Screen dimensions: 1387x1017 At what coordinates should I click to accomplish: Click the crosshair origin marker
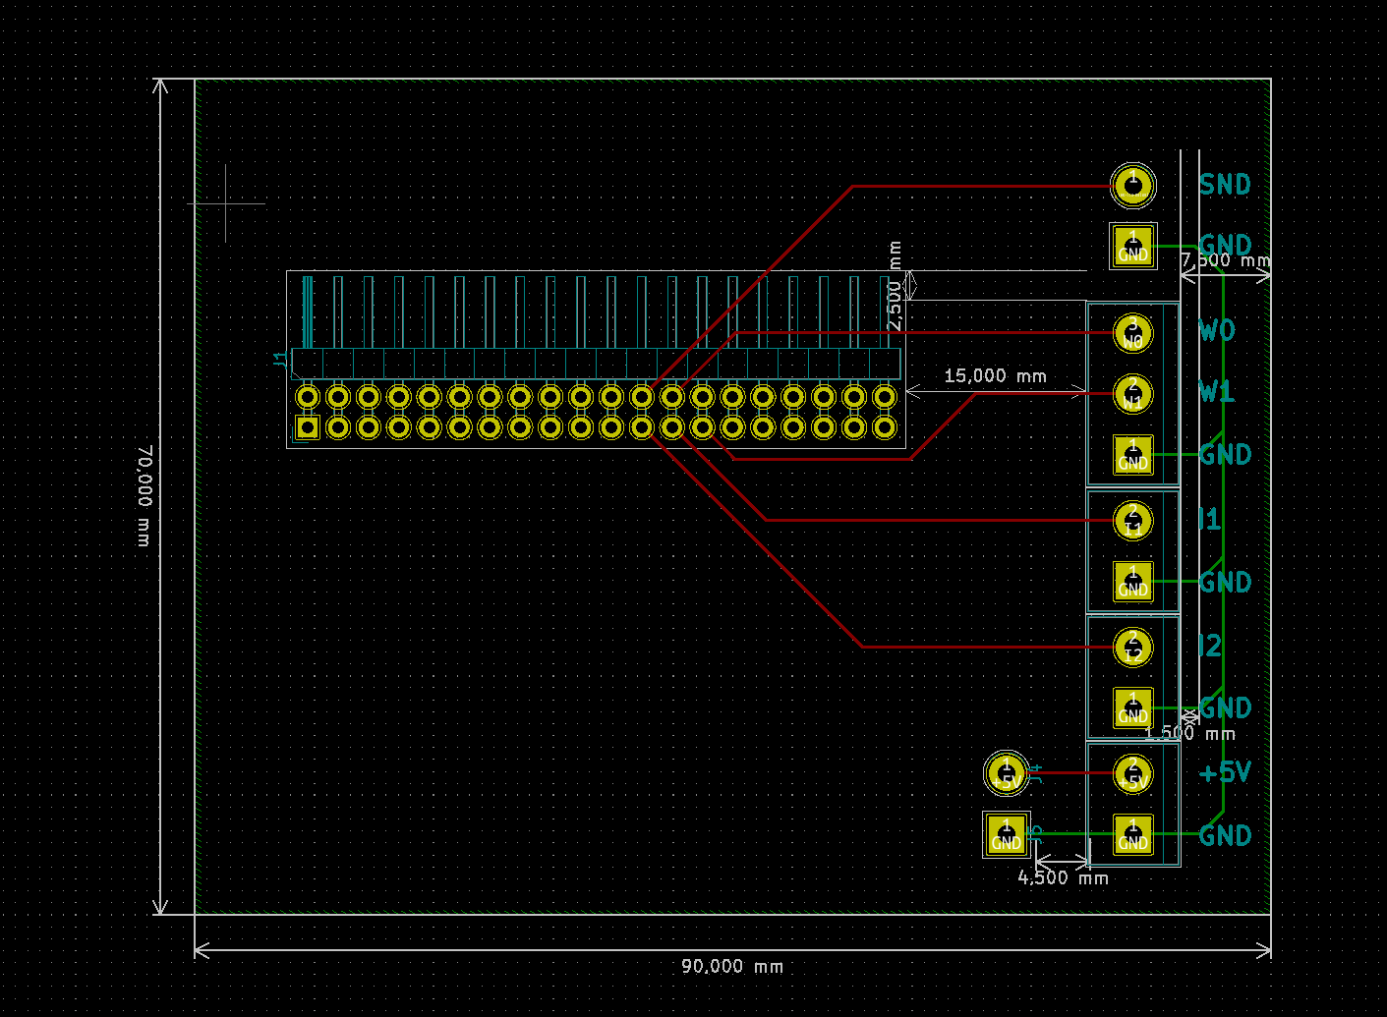coord(226,203)
